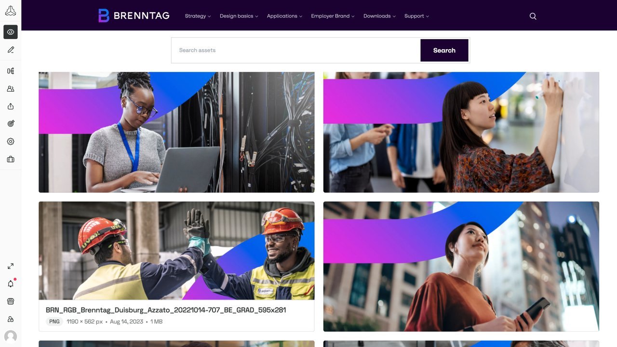Switch to view mode eye icon
Screen dimensions: 617x347
click(11, 32)
